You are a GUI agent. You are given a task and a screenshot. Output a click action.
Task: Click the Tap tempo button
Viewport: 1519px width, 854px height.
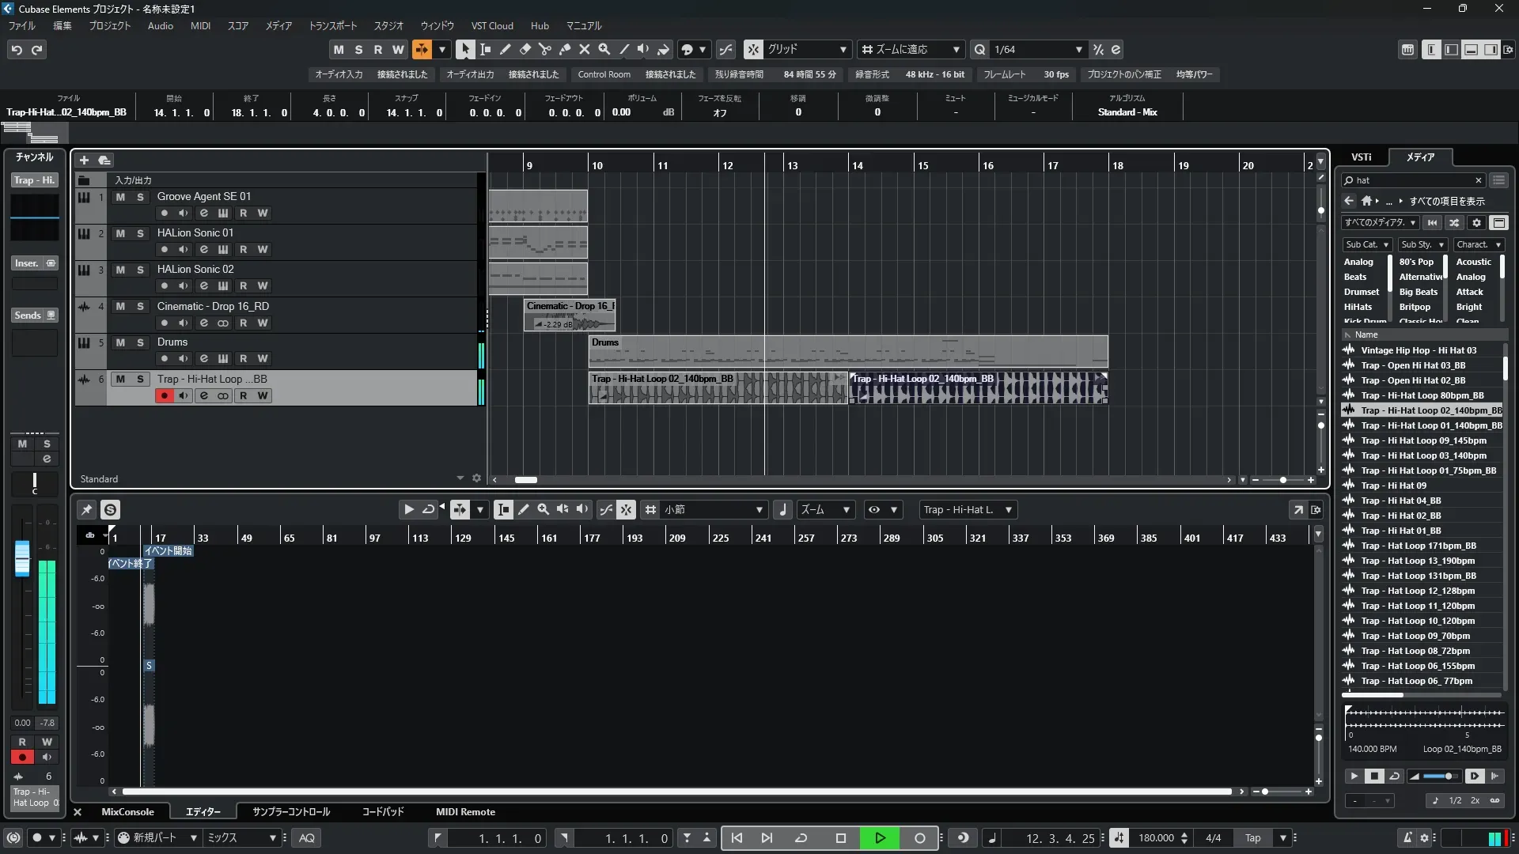[x=1252, y=838]
